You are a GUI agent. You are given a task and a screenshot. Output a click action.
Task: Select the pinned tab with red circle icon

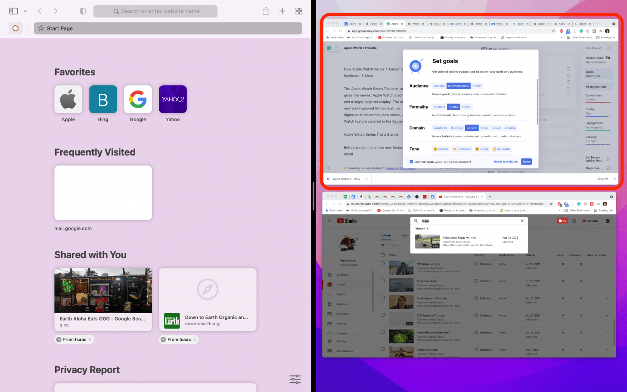click(x=16, y=28)
